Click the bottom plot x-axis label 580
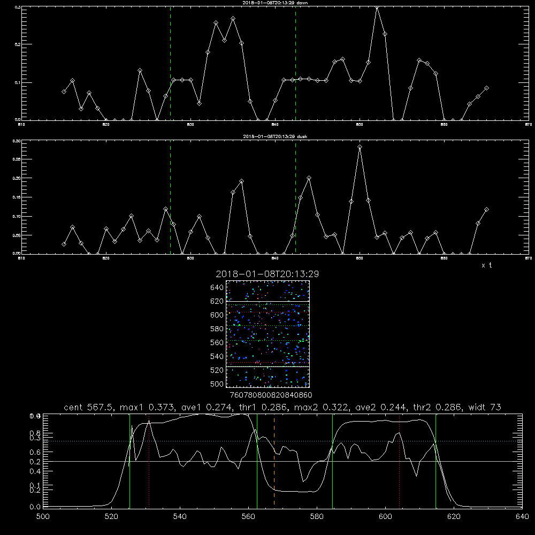 [x=317, y=516]
